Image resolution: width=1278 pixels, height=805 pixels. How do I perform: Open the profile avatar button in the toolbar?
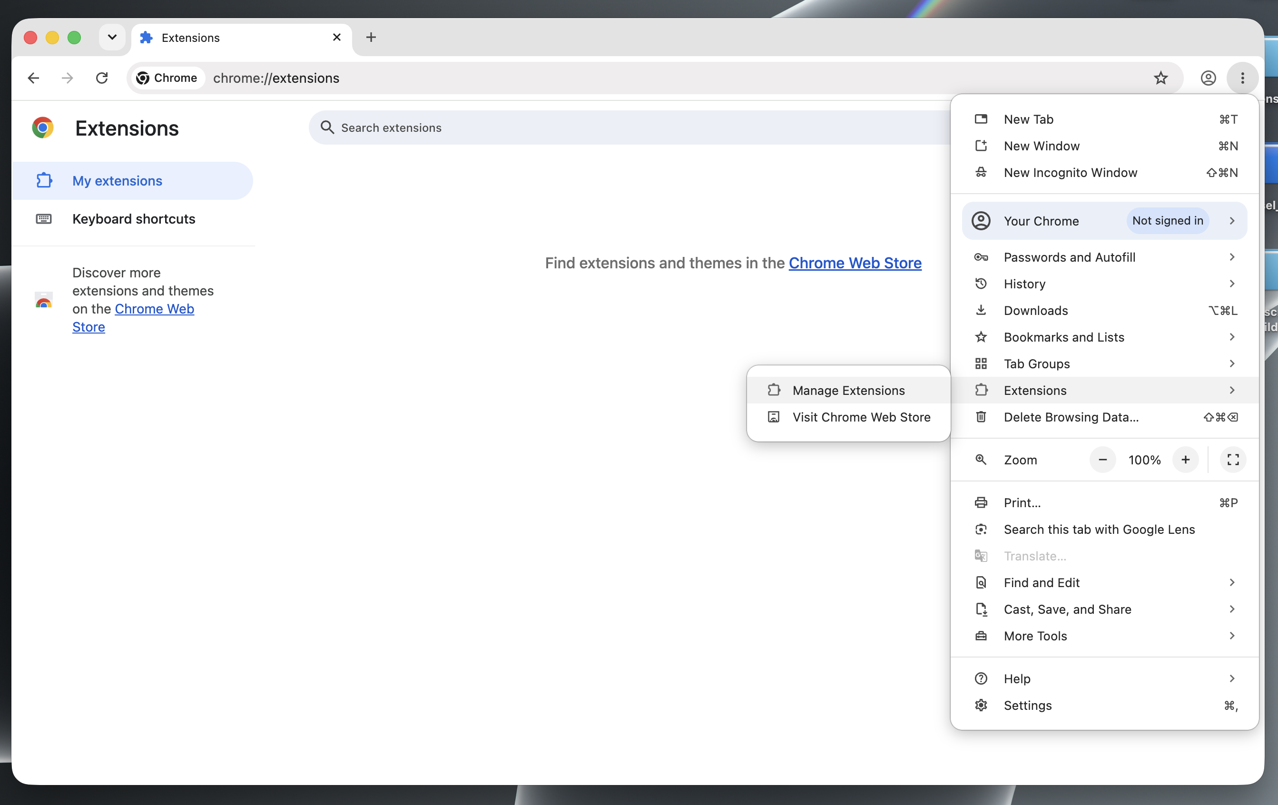pyautogui.click(x=1209, y=78)
